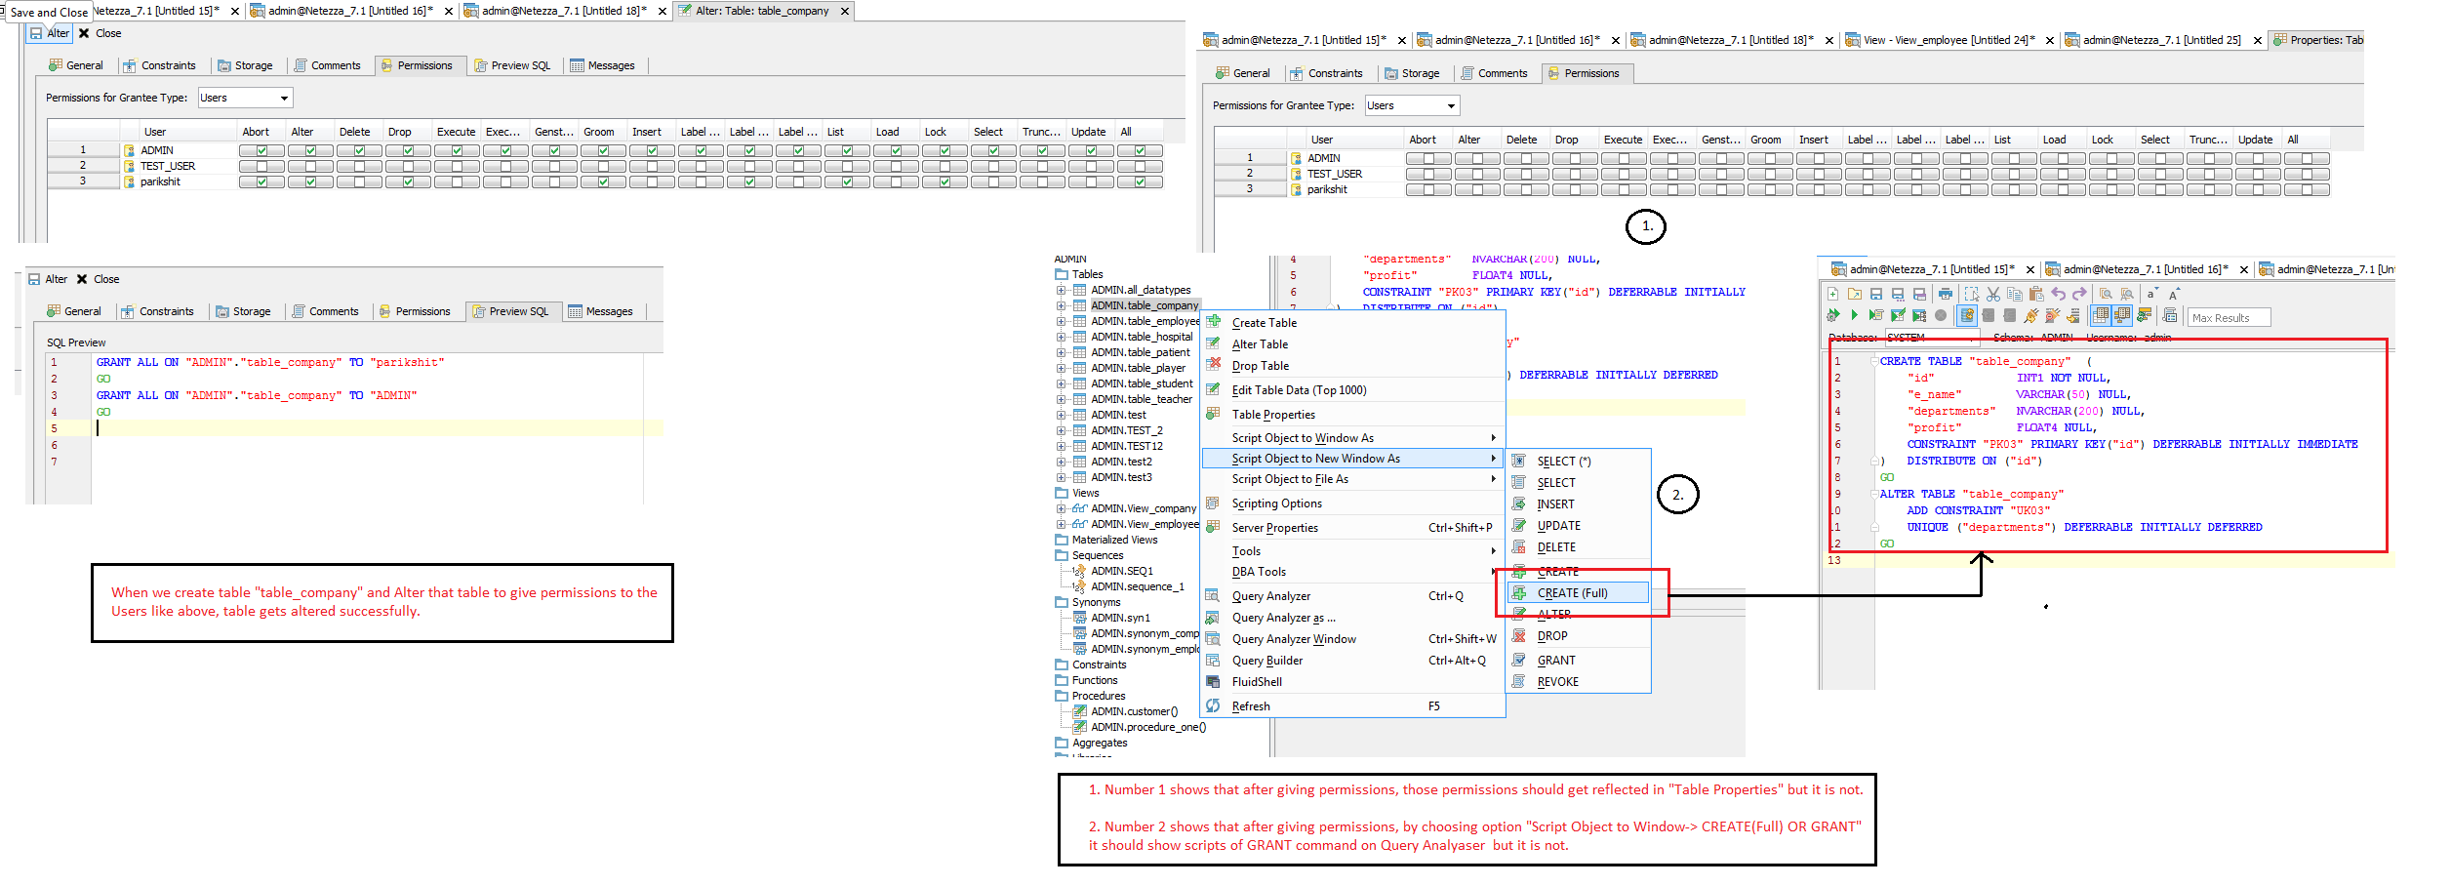Open View - View_employee [Untitled 24] document tab
This screenshot has width=2451, height=886.
pos(1949,40)
